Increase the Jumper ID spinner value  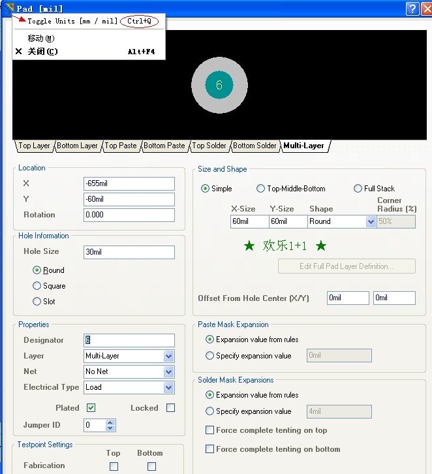[x=110, y=422]
